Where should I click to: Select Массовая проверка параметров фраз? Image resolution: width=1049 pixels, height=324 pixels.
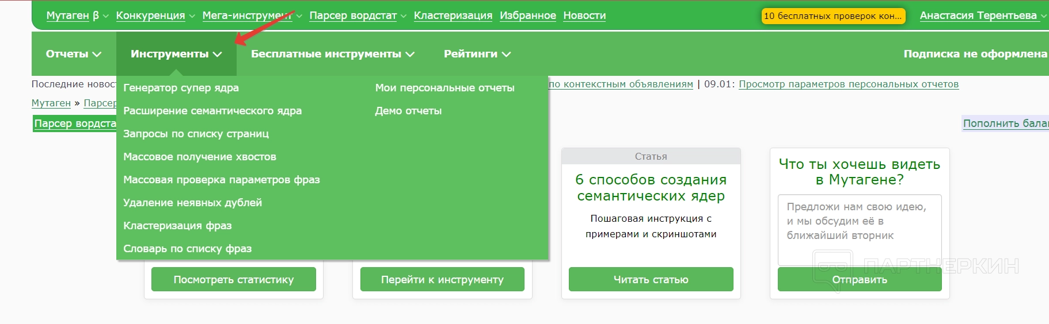(x=222, y=180)
